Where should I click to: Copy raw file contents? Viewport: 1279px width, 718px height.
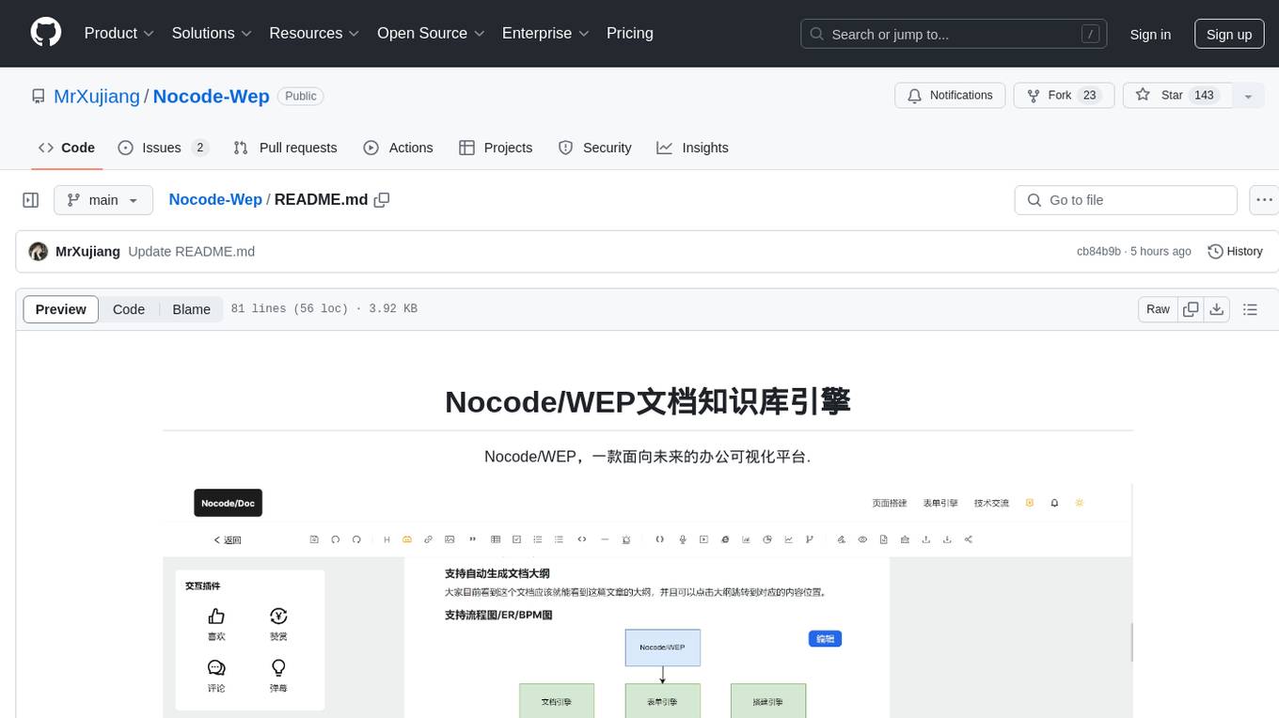1191,309
